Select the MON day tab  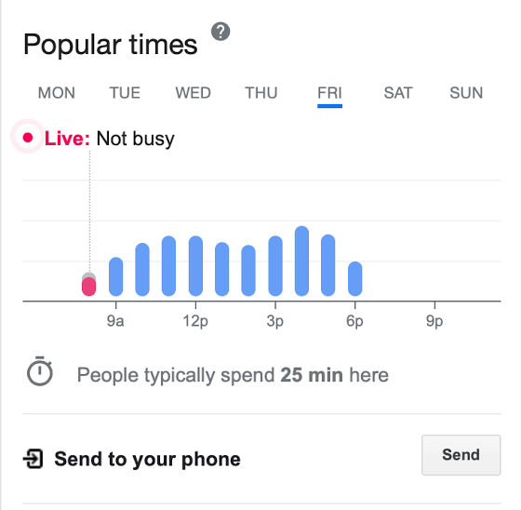[x=57, y=93]
